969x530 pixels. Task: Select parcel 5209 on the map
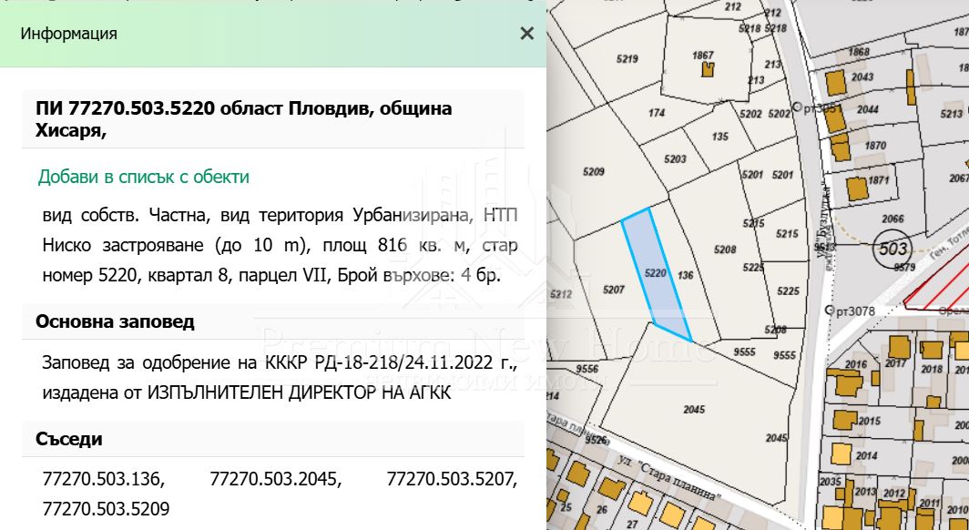click(593, 171)
